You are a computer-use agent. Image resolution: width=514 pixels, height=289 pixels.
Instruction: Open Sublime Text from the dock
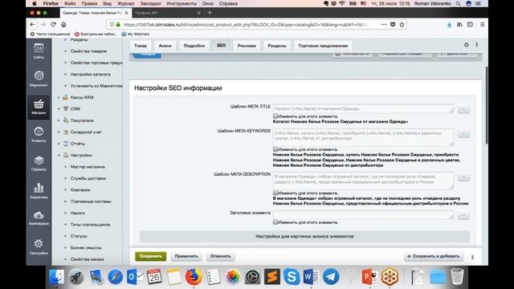click(272, 276)
